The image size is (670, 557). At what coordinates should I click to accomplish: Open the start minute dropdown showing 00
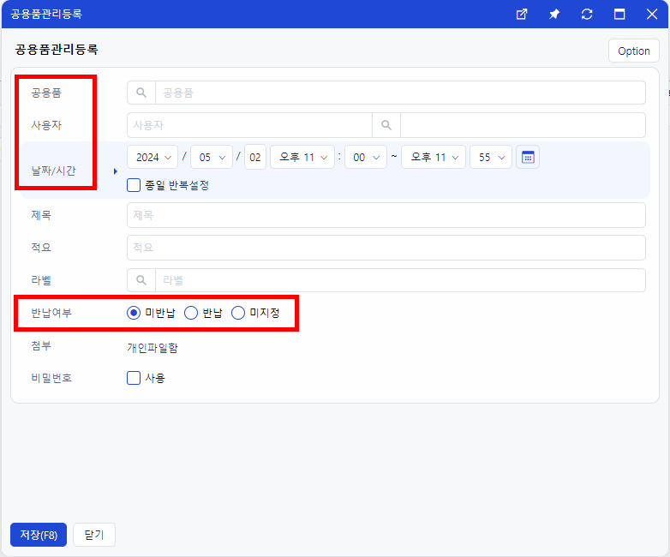tap(366, 157)
